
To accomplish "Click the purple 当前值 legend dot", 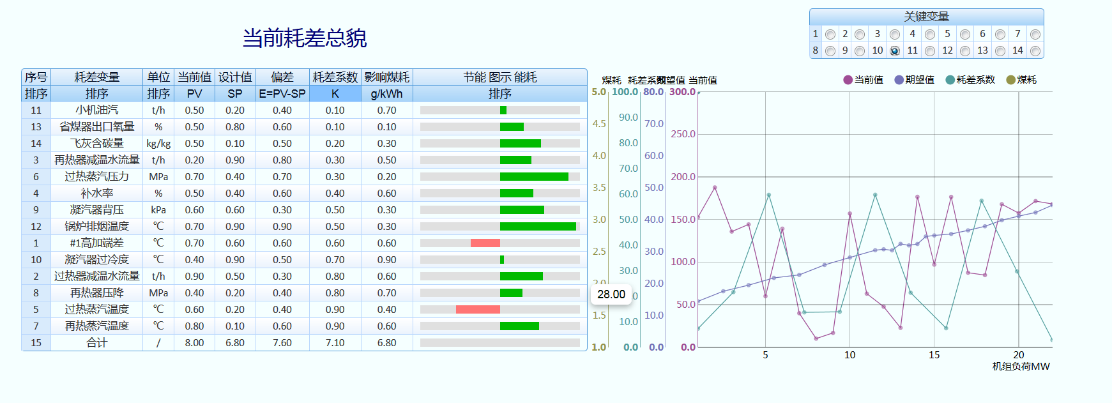I will tap(848, 80).
